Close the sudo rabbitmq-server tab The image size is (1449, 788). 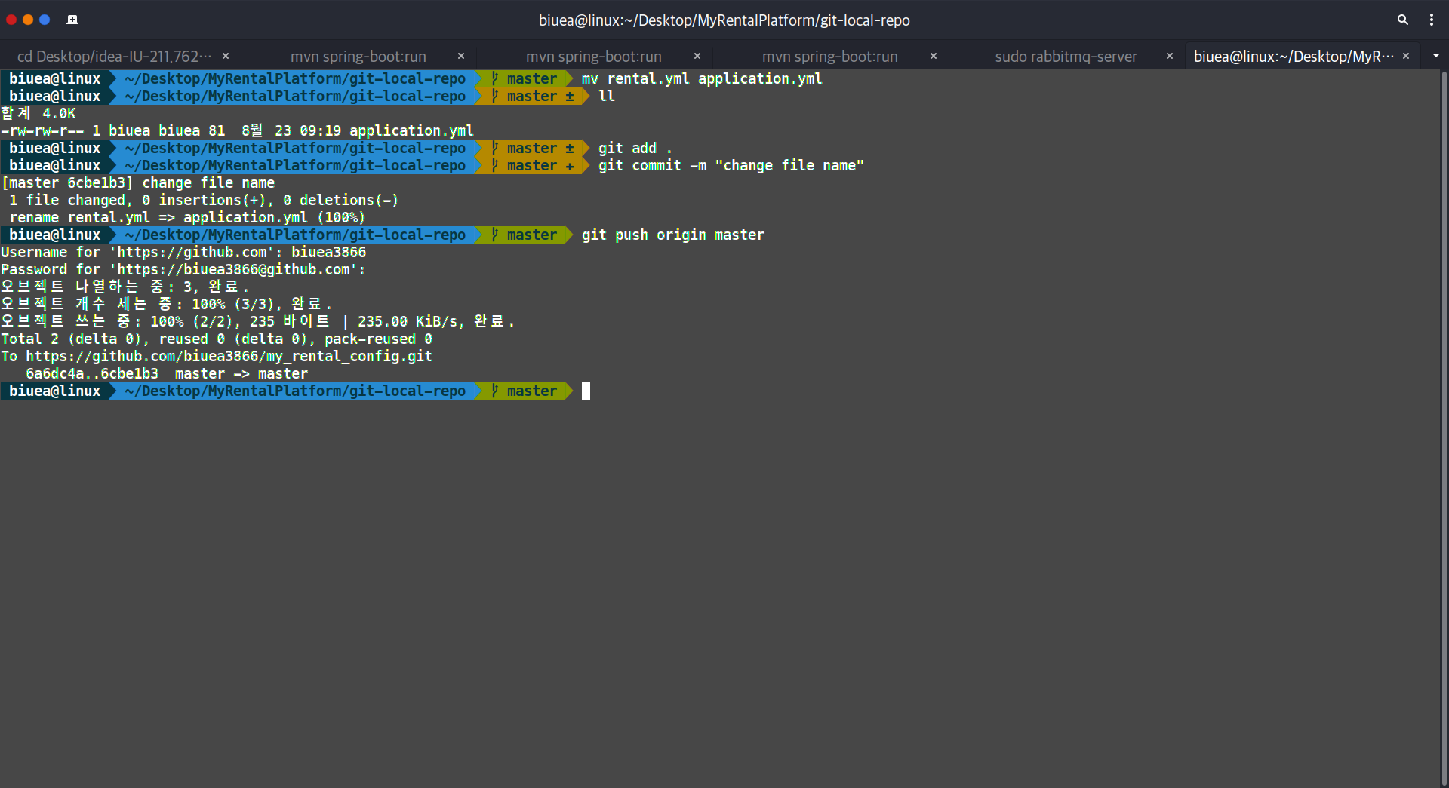coord(1170,55)
